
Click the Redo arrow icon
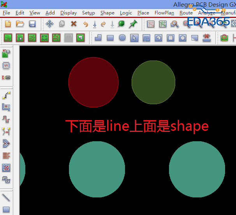click(103, 24)
